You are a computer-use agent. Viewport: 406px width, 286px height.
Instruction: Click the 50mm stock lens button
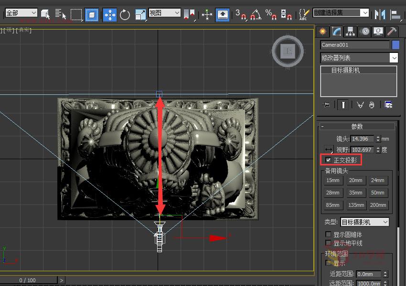(x=378, y=193)
